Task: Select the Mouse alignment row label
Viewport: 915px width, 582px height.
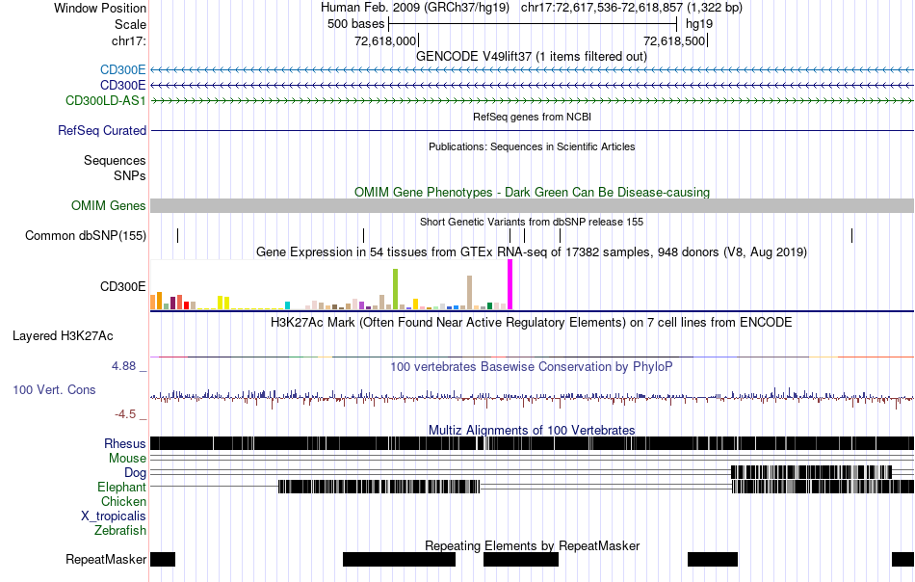Action: tap(127, 459)
